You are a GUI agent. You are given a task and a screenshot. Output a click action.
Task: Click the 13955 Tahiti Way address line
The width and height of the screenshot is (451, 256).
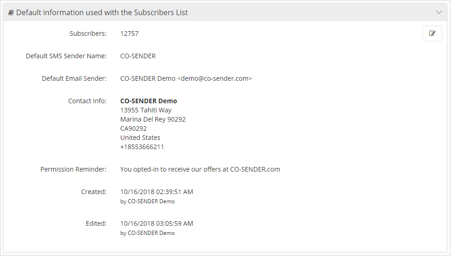tap(146, 110)
